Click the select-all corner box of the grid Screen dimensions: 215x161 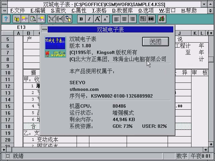[x=7, y=33]
